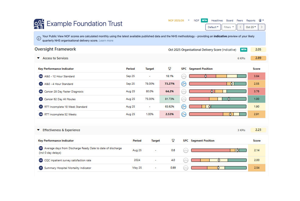Go to next month with right arrow

262,27
